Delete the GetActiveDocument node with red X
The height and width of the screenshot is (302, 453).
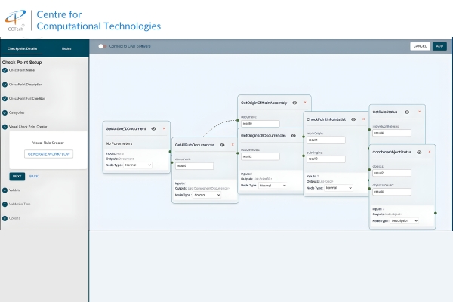[x=164, y=129]
